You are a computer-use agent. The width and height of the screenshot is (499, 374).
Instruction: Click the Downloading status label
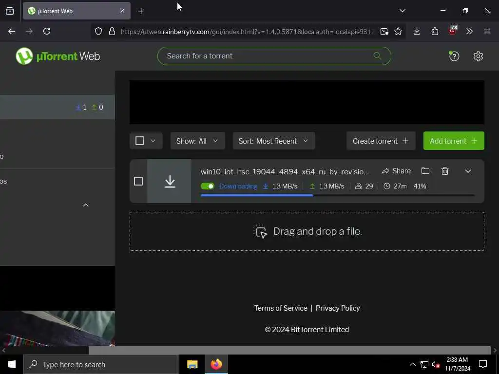(x=238, y=187)
